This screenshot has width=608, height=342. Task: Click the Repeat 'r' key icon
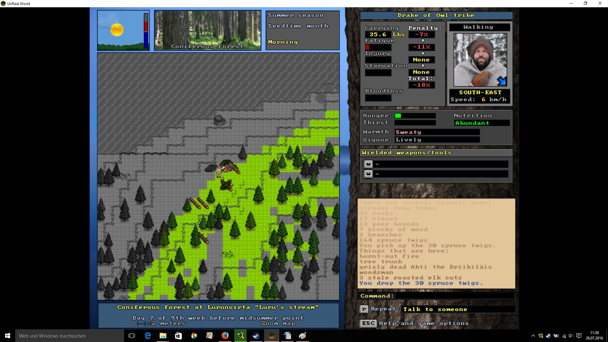(364, 309)
